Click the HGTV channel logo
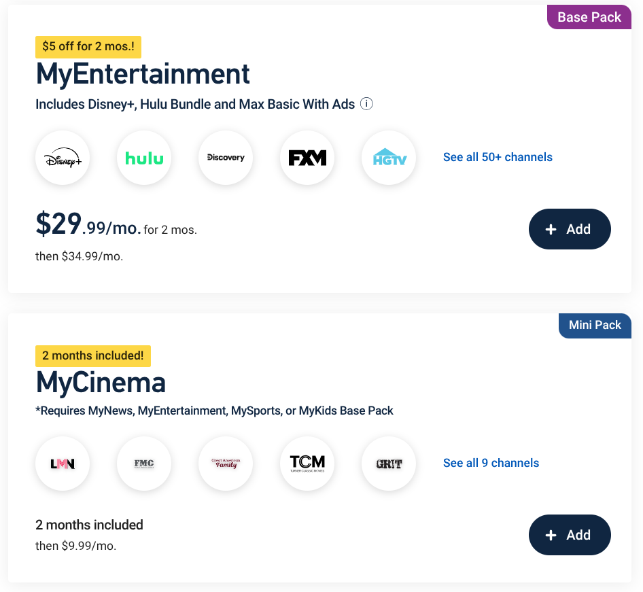This screenshot has width=643, height=592. click(389, 158)
